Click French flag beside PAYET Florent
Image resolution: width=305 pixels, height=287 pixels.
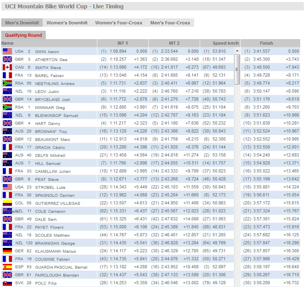[x=8, y=227]
